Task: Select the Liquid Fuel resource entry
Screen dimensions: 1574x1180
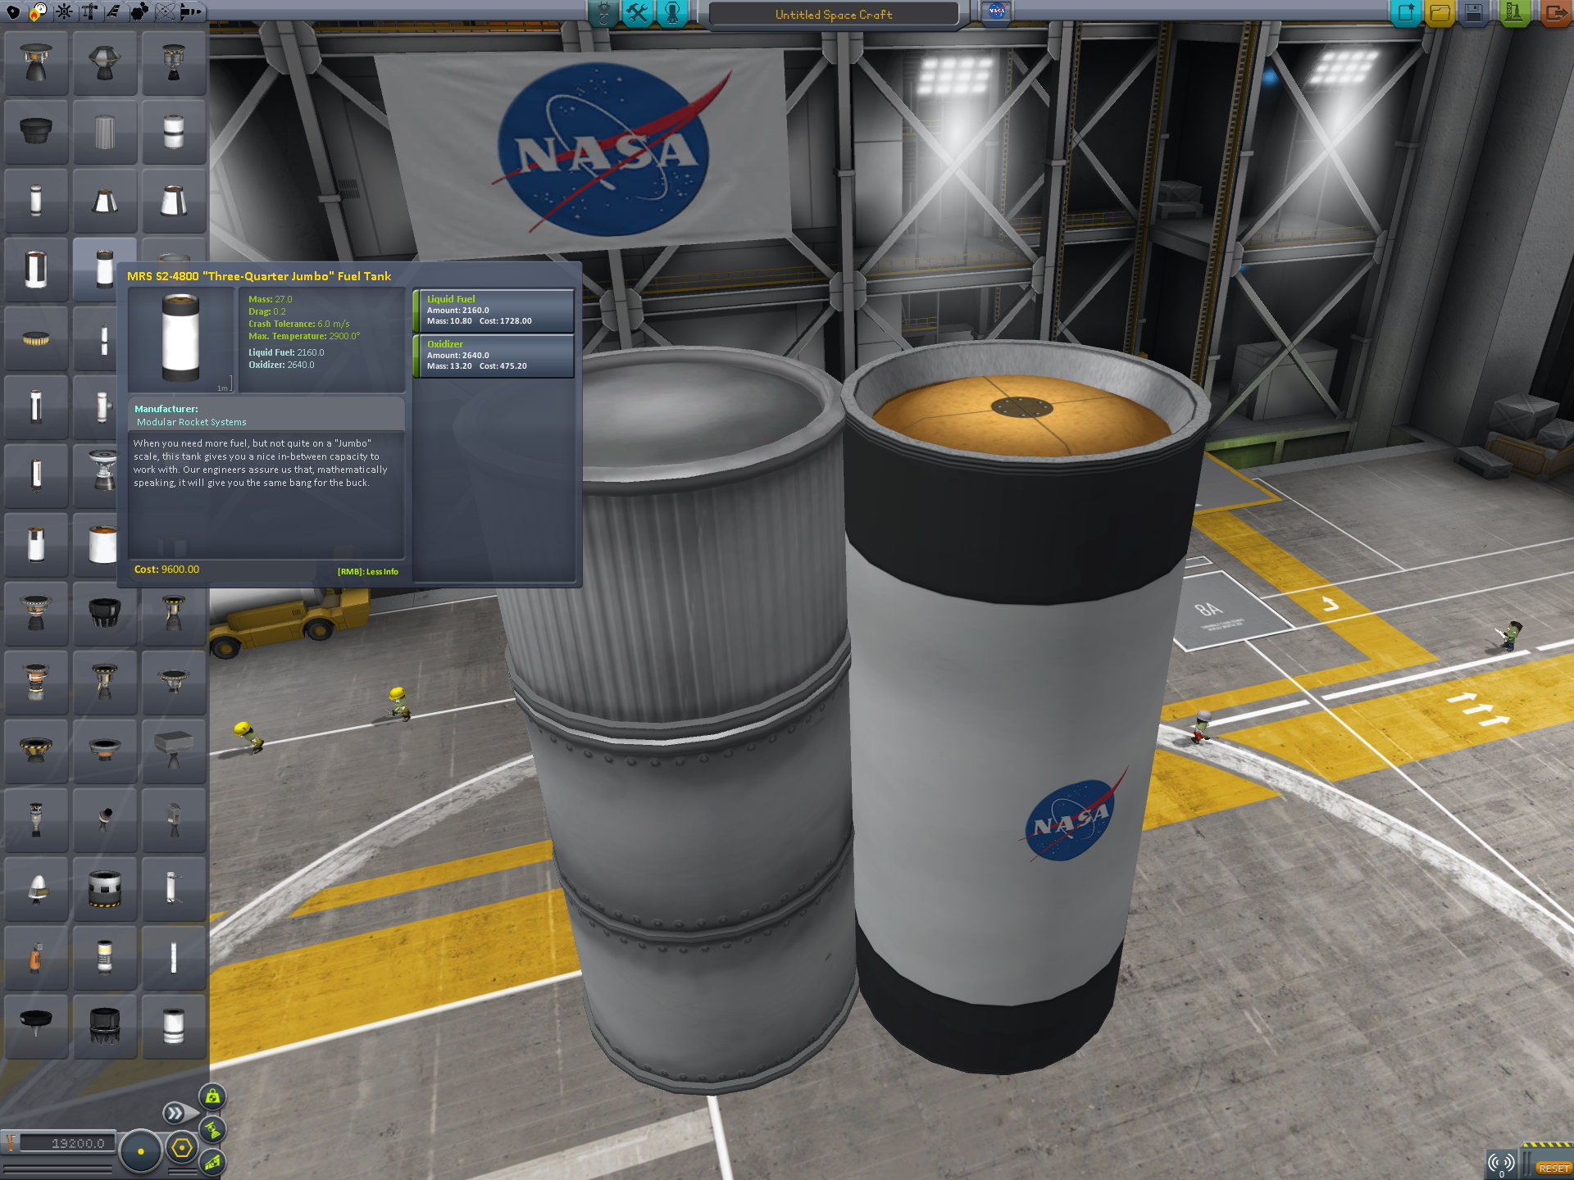Action: [x=494, y=311]
